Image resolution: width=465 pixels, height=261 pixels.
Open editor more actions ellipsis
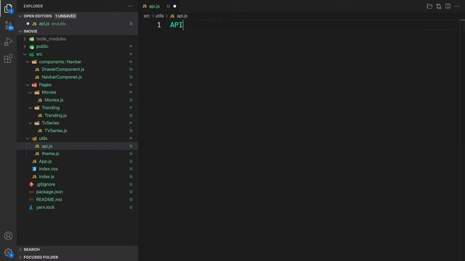coord(457,7)
